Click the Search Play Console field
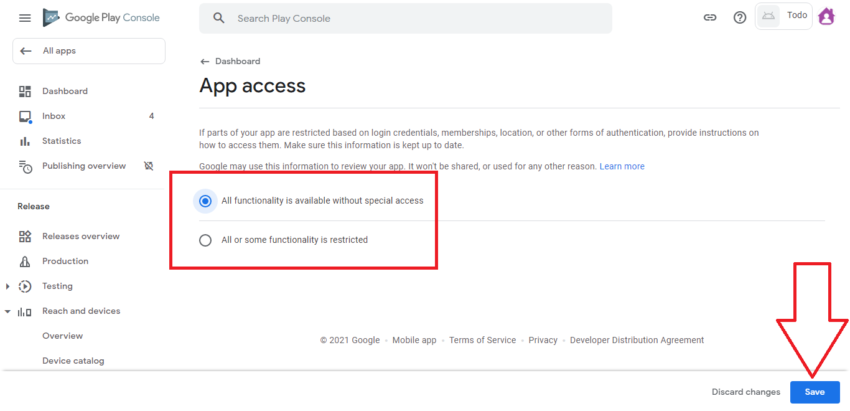This screenshot has height=411, width=850. 405,19
